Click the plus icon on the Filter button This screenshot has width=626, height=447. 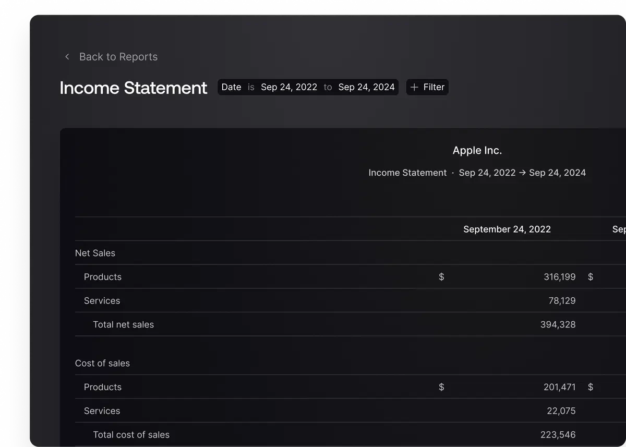click(x=414, y=87)
